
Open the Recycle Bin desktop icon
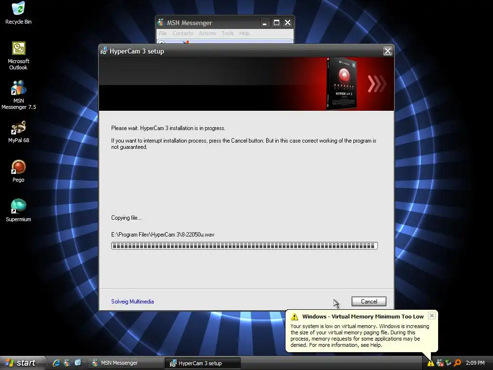18,13
